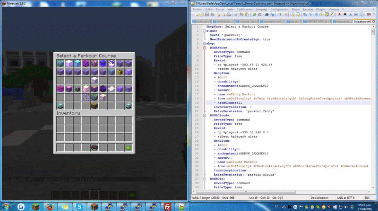Click the New file icon in Notepad++ toolbar
Screen dimensions: 378x211
[x=196, y=15]
